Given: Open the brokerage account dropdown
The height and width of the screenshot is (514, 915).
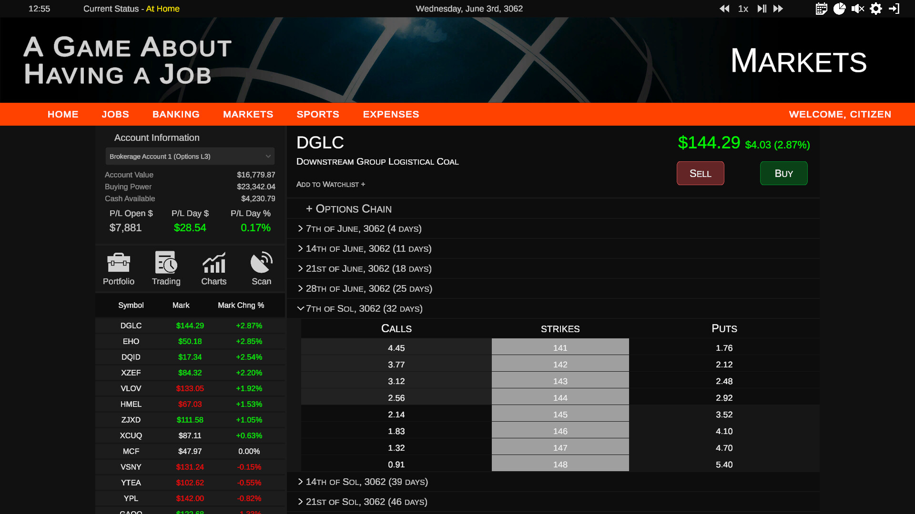Looking at the screenshot, I should [x=190, y=156].
